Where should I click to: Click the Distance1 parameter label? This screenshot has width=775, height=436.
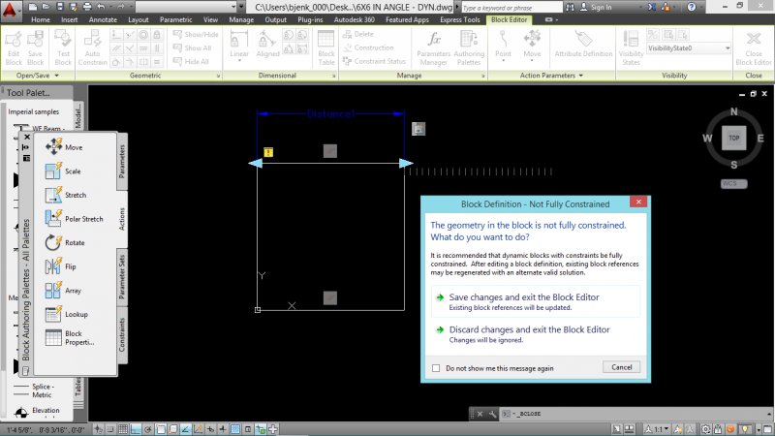click(x=330, y=113)
